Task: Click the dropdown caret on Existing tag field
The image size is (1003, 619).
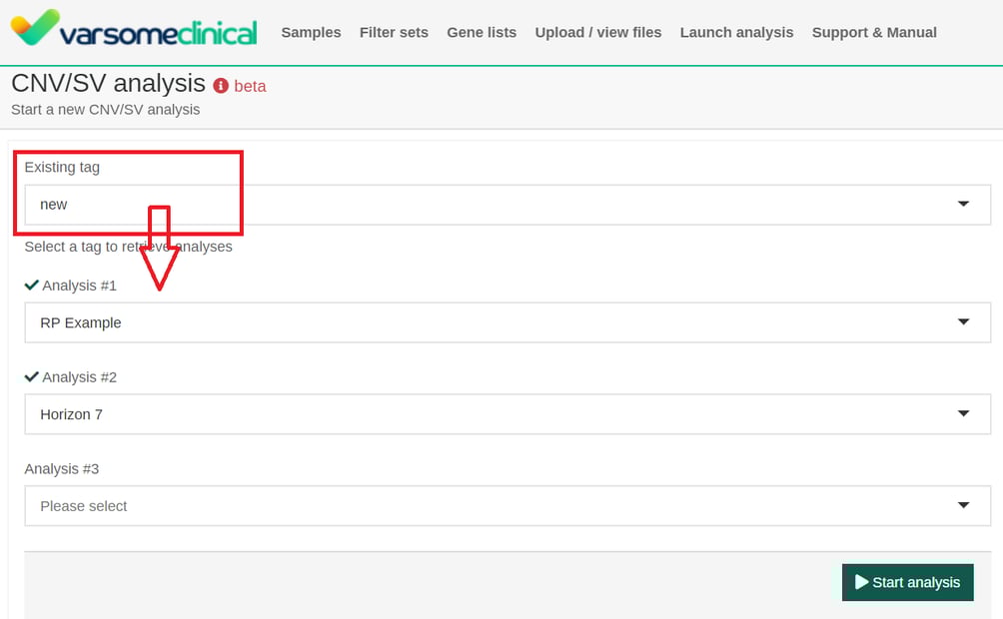Action: tap(963, 204)
